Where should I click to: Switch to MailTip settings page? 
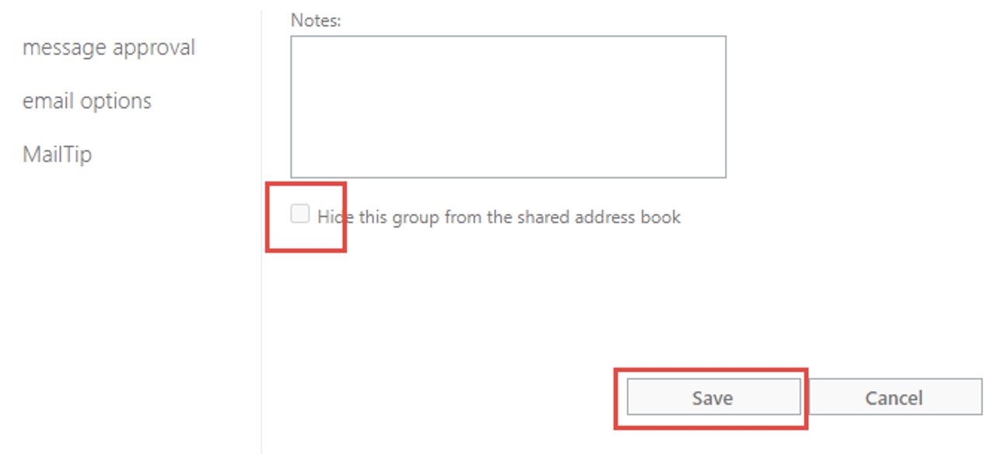(57, 155)
